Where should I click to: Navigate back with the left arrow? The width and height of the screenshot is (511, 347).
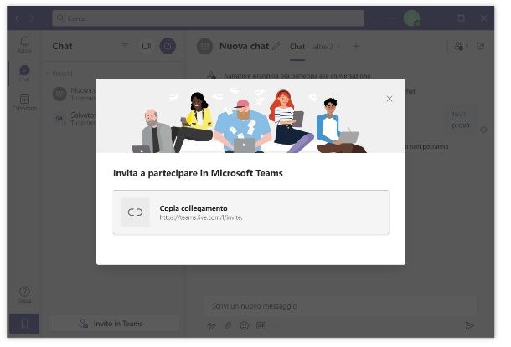point(17,18)
